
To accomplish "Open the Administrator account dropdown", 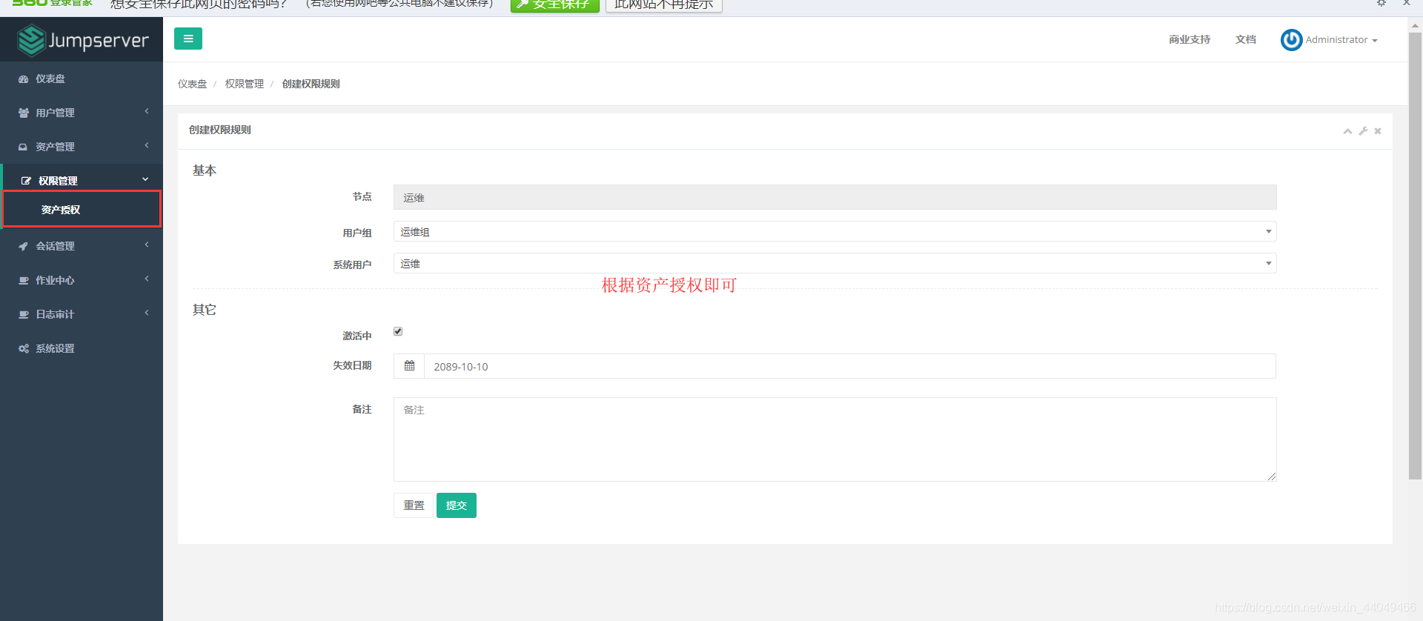I will (1341, 40).
